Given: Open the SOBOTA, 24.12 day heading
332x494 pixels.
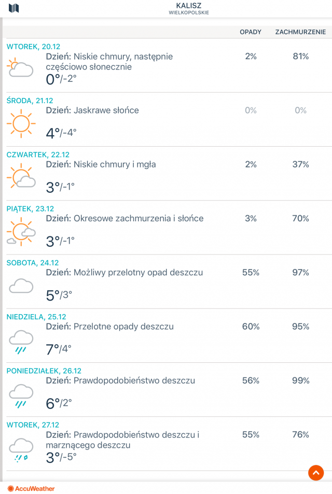Looking at the screenshot, I should (33, 263).
